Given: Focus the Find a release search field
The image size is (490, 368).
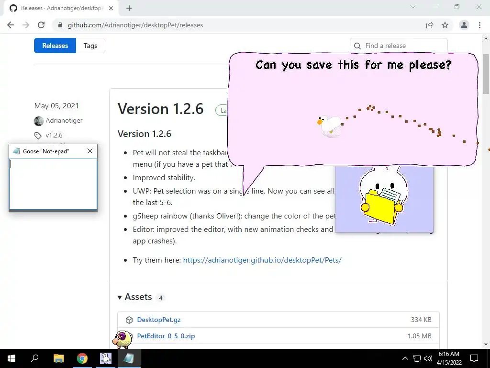Looking at the screenshot, I should coord(399,46).
